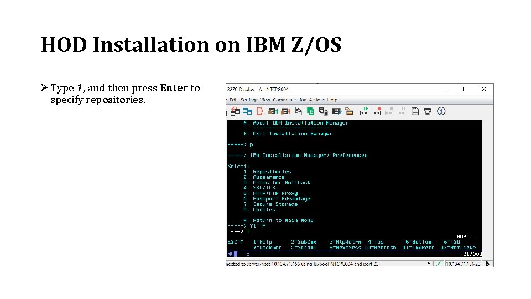Image resolution: width=531 pixels, height=299 pixels.
Task: Click the '6=TSO' function key label
Action: coord(452,242)
